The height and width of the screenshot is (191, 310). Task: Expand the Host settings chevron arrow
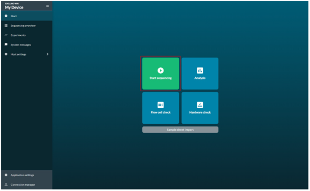[x=47, y=54]
